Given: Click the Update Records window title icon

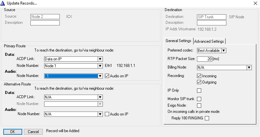Looking at the screenshot, I should pos(3,3).
